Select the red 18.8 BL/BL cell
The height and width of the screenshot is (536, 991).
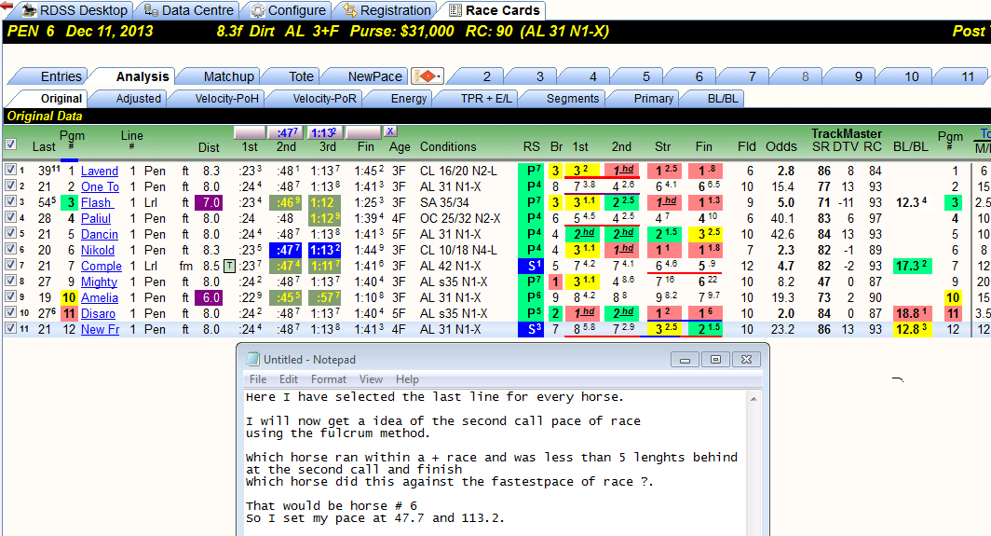pos(911,314)
